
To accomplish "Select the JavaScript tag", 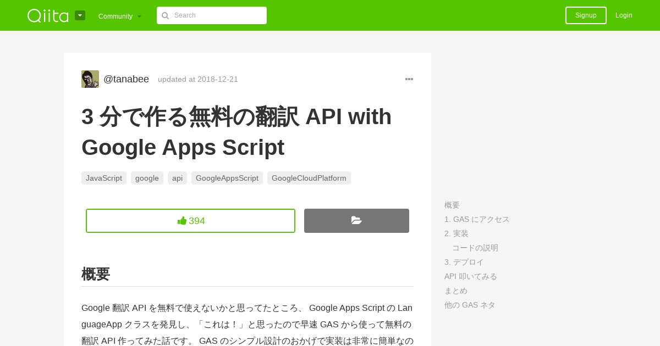I will (104, 178).
